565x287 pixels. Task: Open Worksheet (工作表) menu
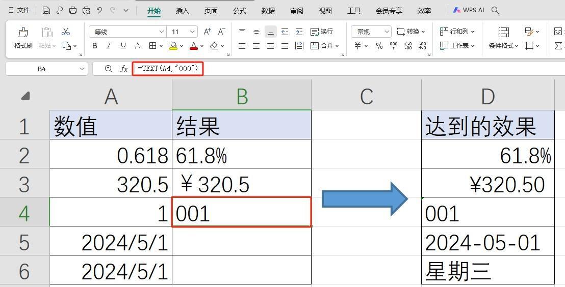click(457, 46)
